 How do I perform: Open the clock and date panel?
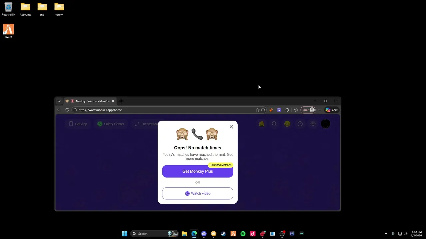[417, 234]
